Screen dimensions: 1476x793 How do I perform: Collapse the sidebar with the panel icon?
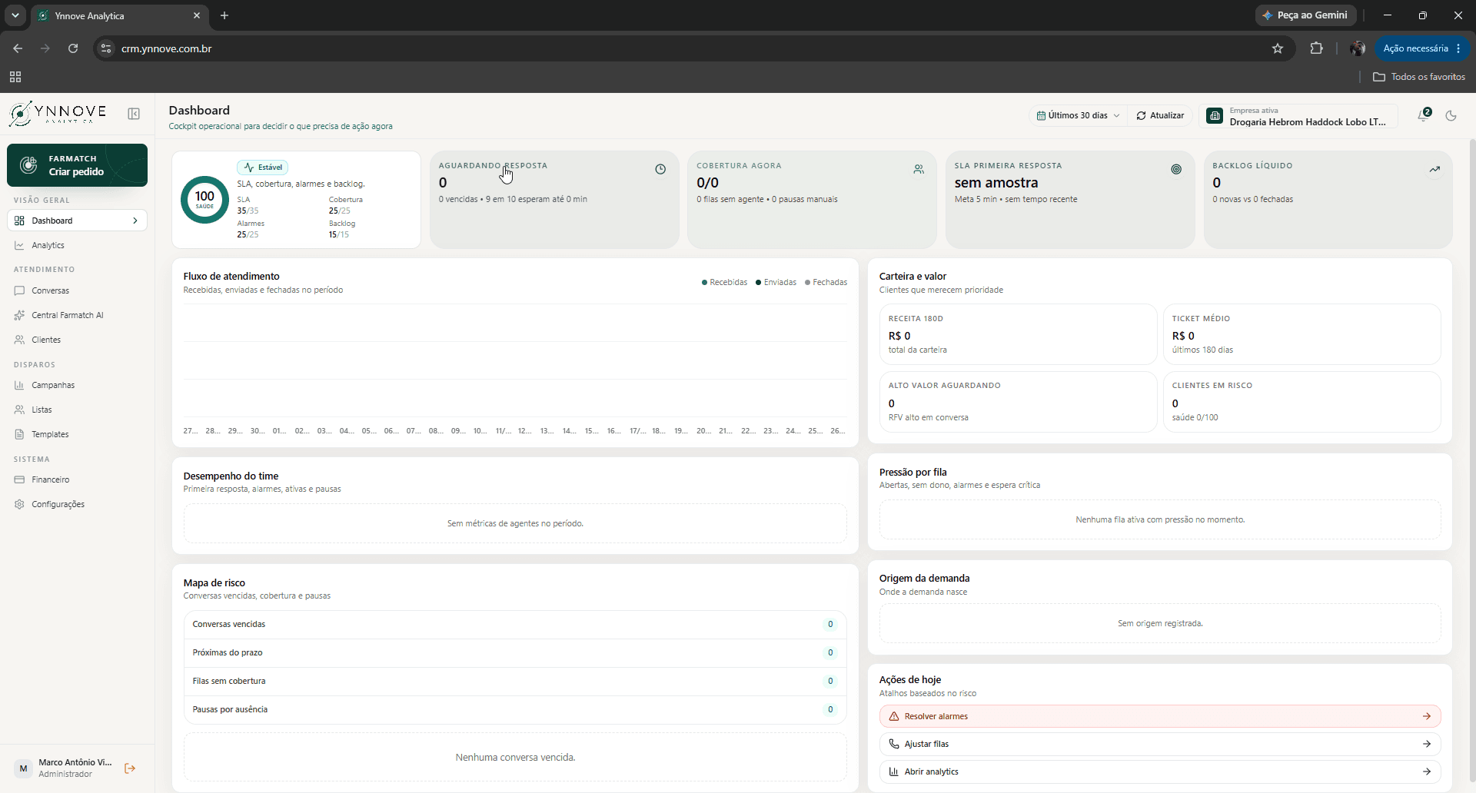click(x=134, y=114)
